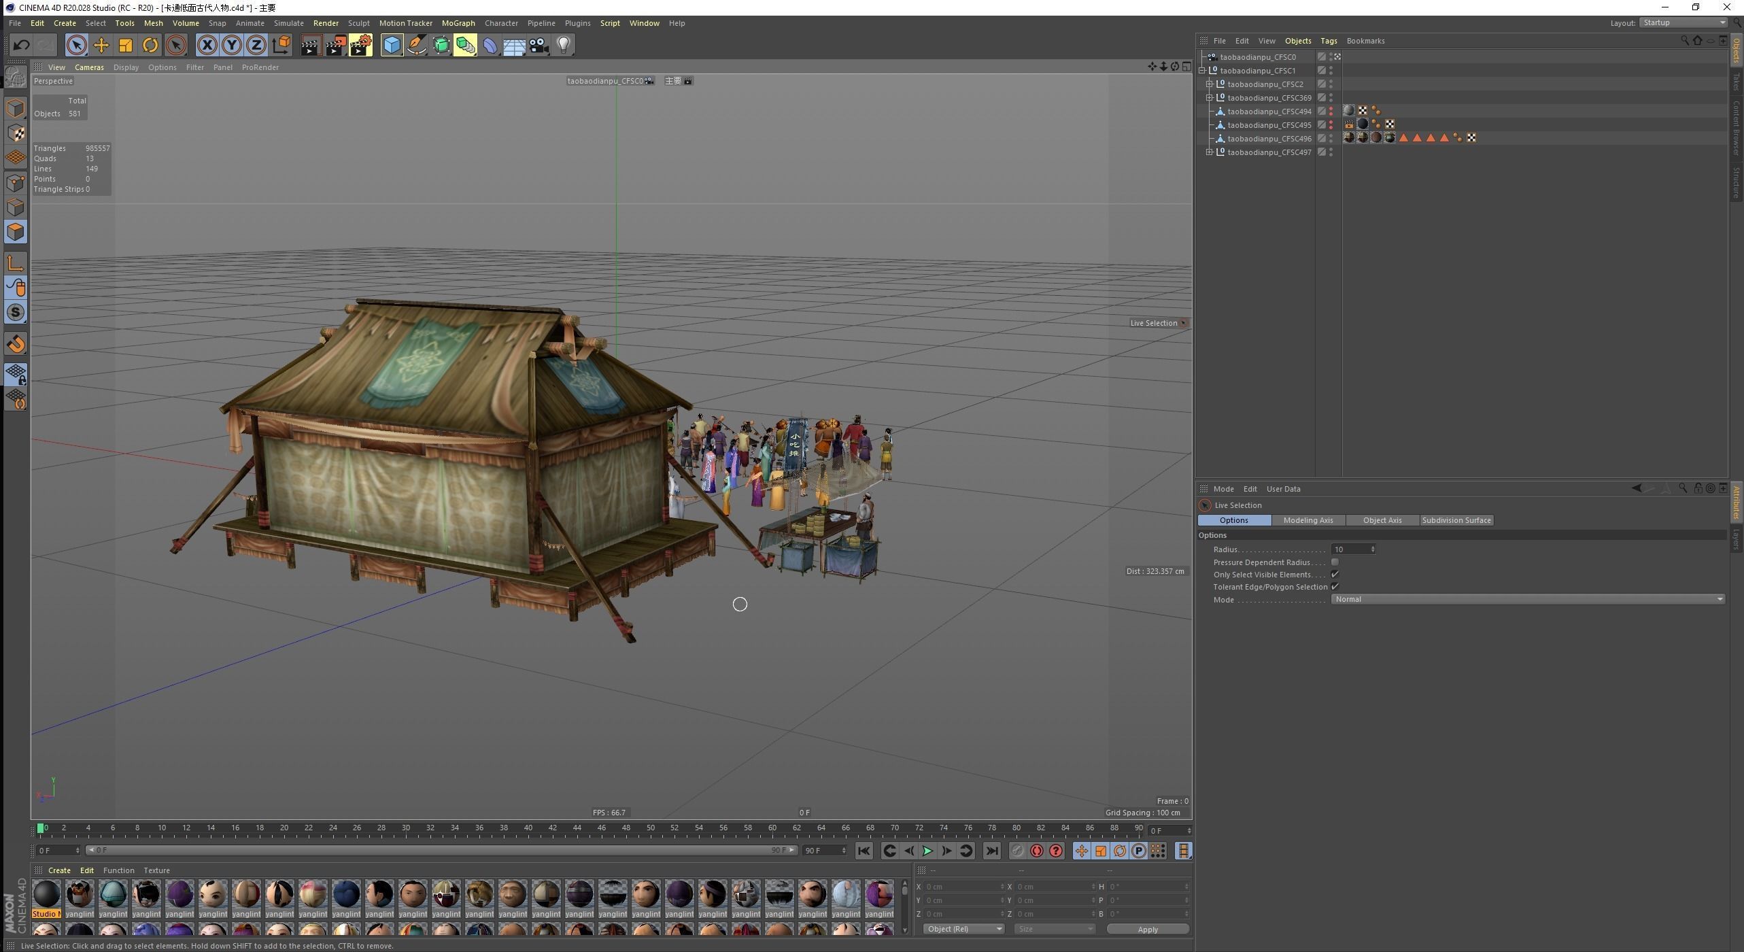Switch to the Modeling Axis tab
This screenshot has height=952, width=1744.
coord(1307,520)
